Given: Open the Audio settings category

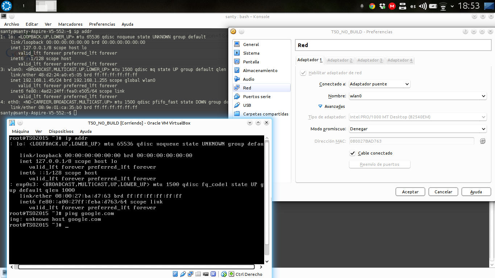Looking at the screenshot, I should [261, 79].
